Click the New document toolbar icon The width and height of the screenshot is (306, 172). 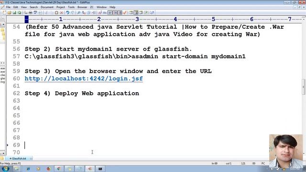point(4,13)
